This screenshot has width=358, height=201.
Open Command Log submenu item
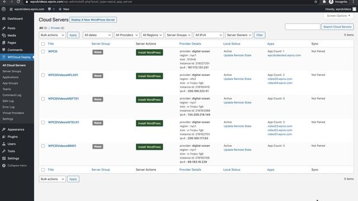click(12, 95)
